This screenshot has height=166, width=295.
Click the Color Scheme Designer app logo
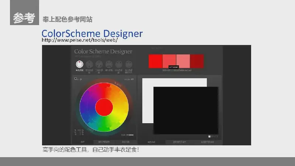coord(103,51)
